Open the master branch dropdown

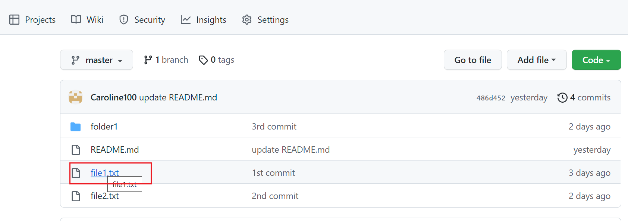[97, 60]
